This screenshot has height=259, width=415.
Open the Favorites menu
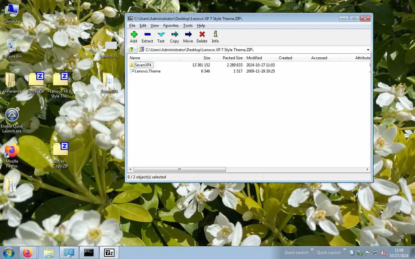[x=171, y=26]
